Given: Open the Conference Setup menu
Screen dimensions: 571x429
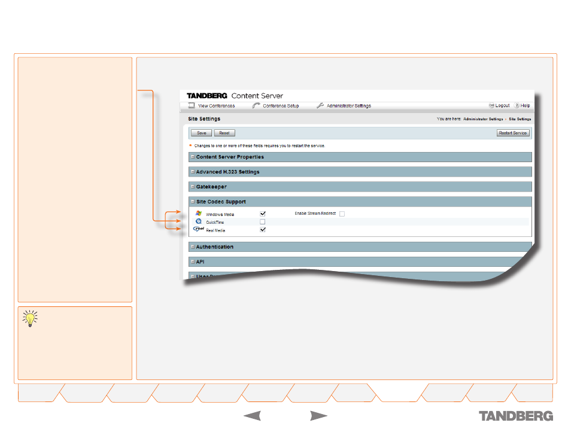Looking at the screenshot, I should (281, 106).
